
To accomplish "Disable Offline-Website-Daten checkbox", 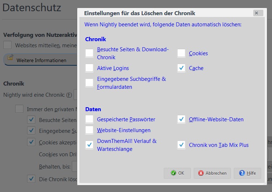I will [181, 119].
